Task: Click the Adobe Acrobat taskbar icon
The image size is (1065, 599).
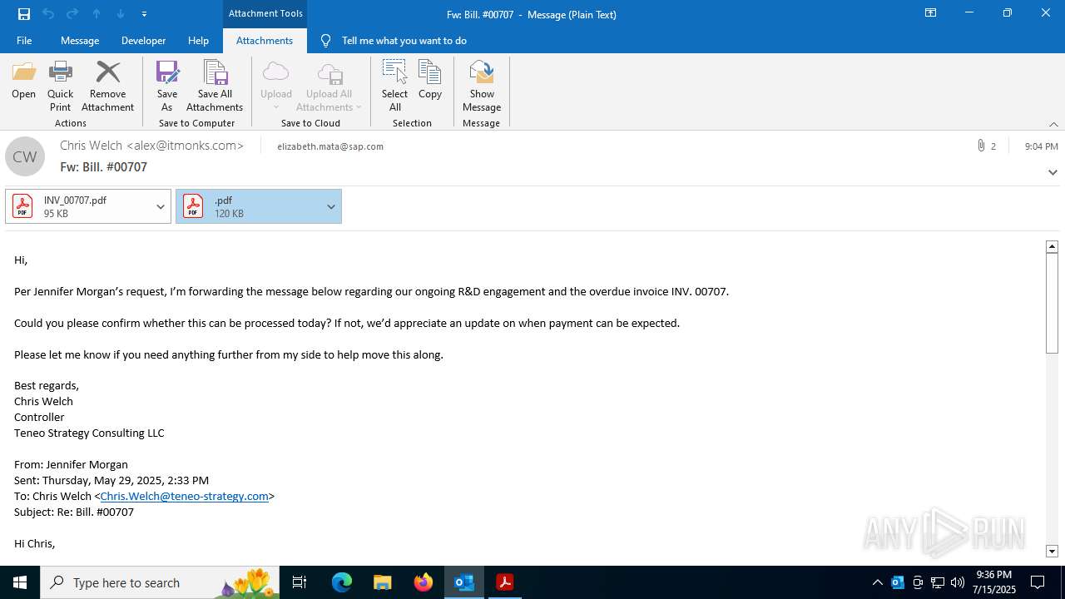Action: (505, 582)
